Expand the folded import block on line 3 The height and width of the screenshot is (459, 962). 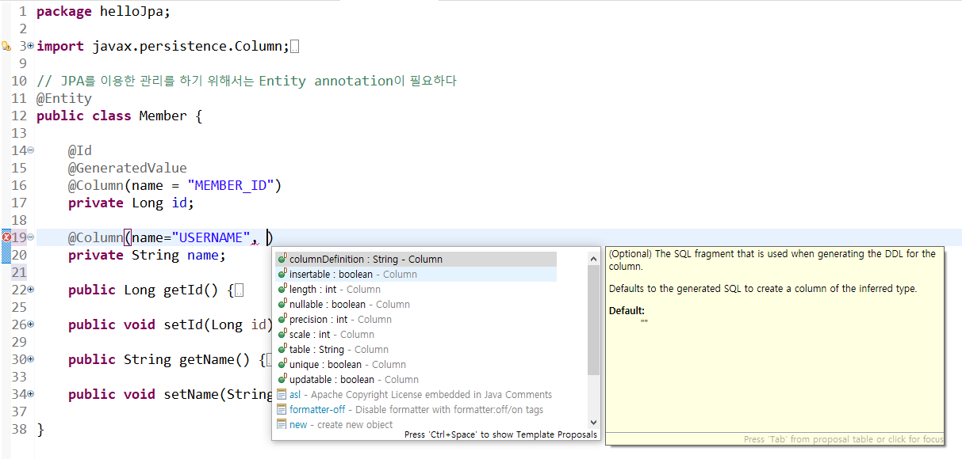pos(31,46)
